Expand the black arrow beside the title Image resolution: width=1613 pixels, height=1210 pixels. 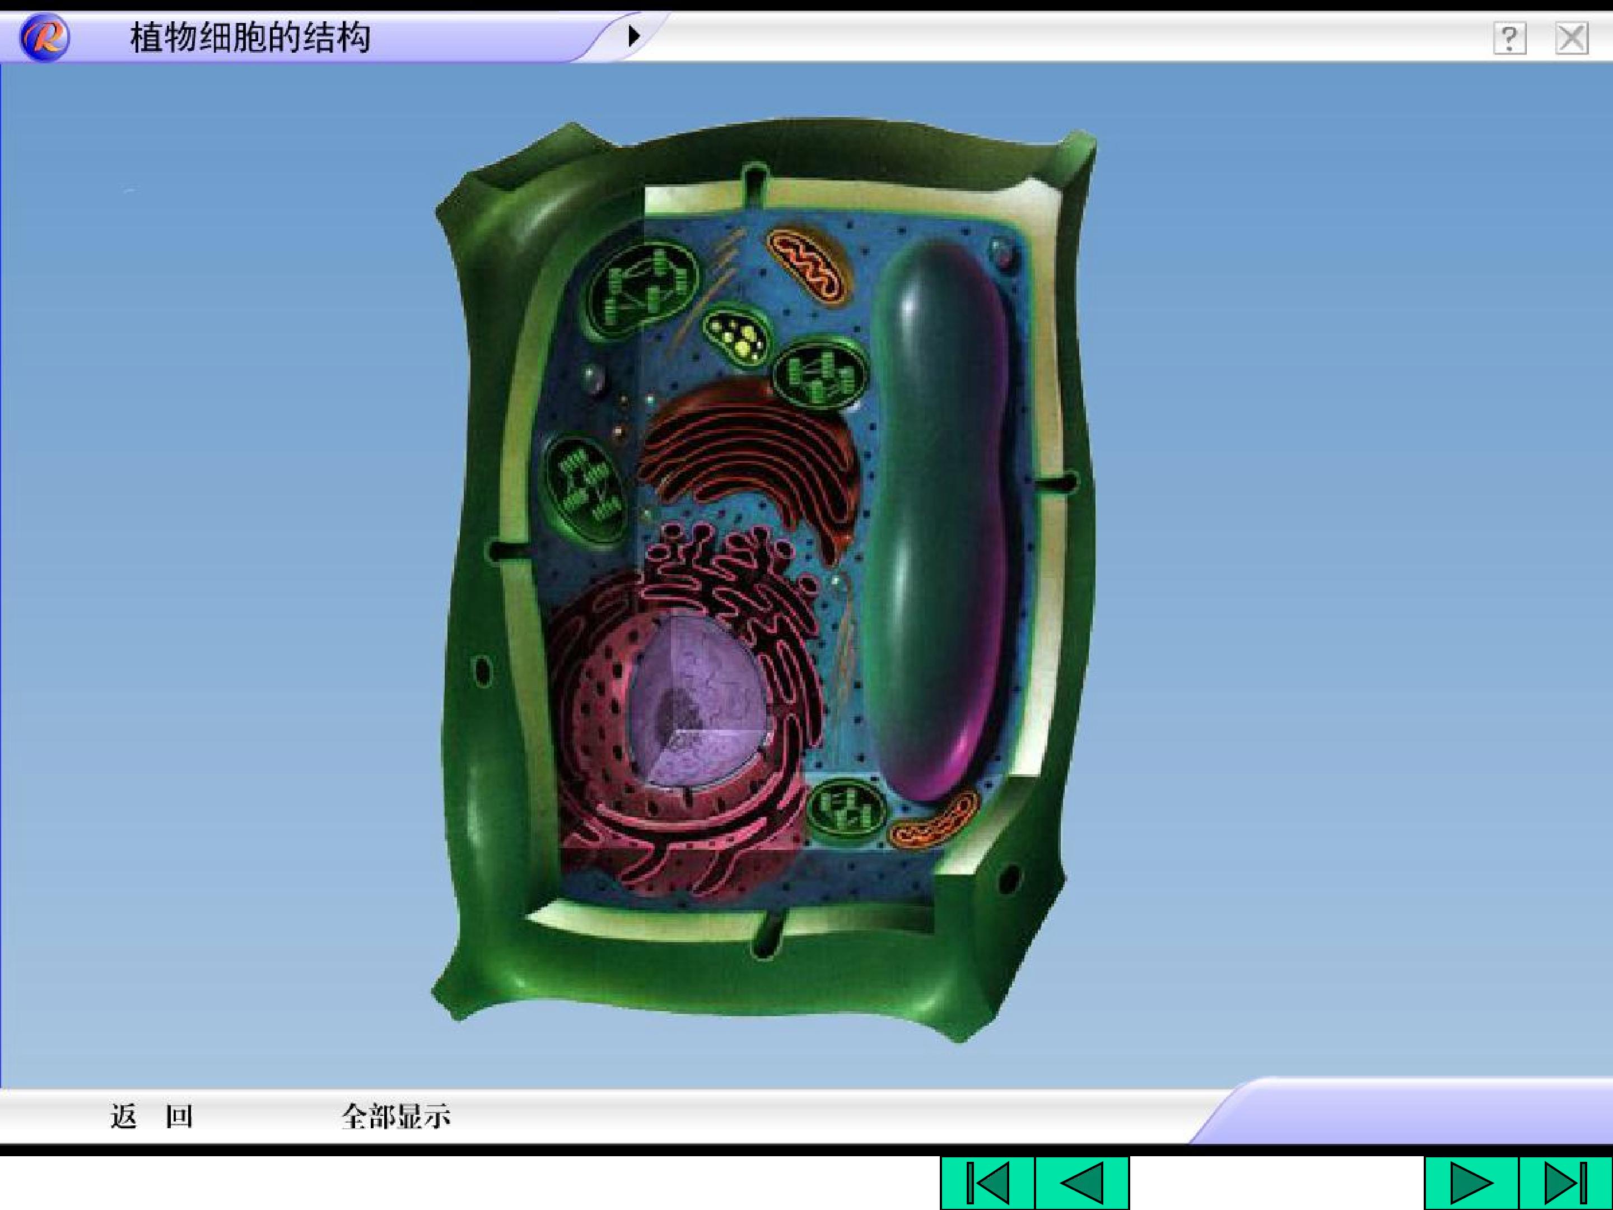(x=633, y=36)
